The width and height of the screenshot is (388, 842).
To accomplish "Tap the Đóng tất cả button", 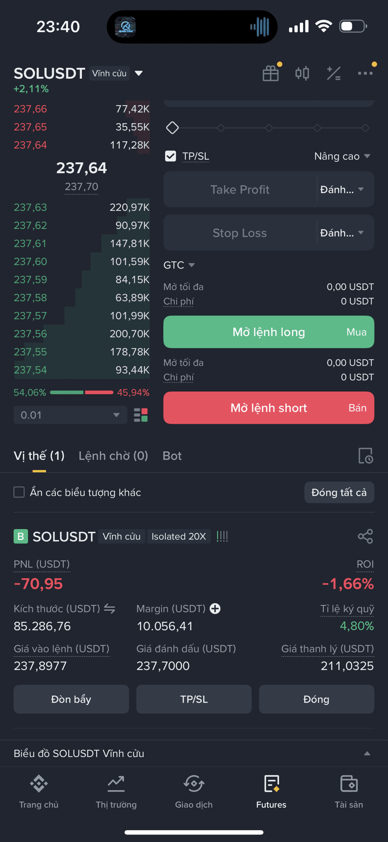I will 339,493.
